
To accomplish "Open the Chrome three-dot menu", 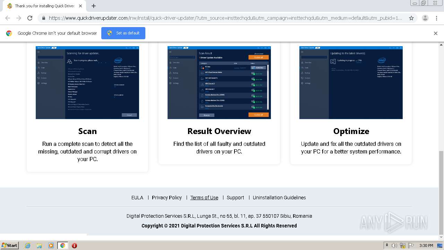I will pyautogui.click(x=436, y=18).
